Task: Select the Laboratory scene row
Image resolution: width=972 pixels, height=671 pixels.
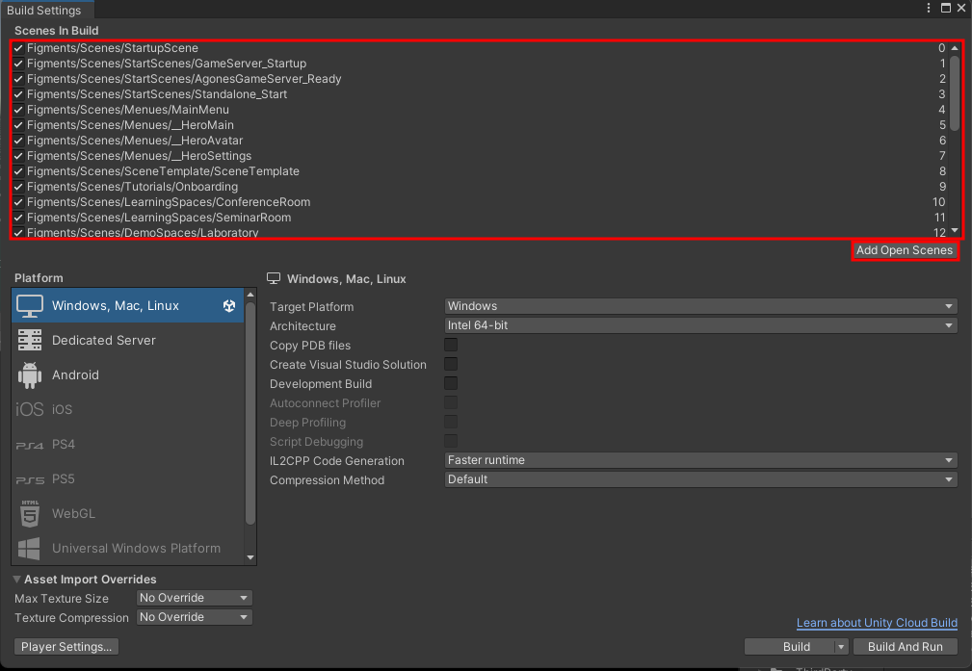Action: coord(480,232)
